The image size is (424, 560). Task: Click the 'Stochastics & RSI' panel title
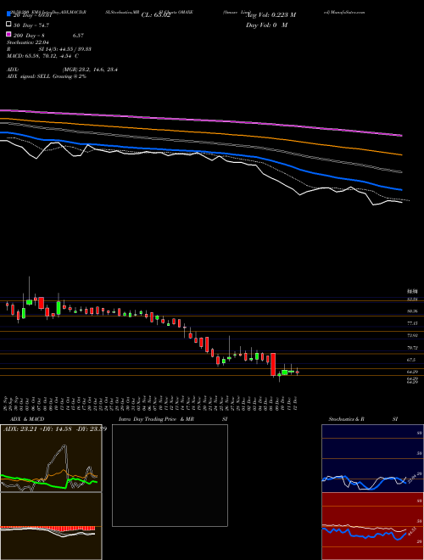(363, 419)
